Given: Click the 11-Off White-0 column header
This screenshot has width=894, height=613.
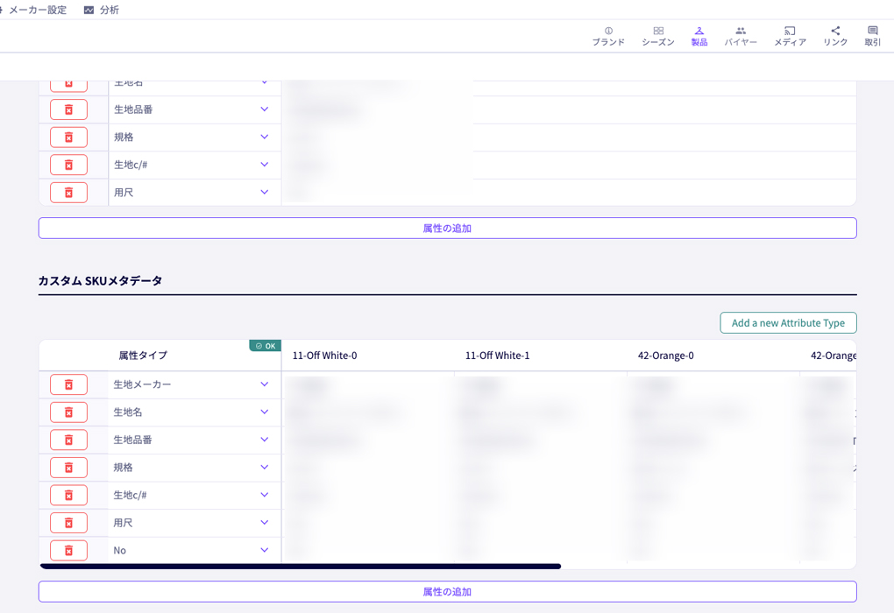Looking at the screenshot, I should [x=324, y=356].
